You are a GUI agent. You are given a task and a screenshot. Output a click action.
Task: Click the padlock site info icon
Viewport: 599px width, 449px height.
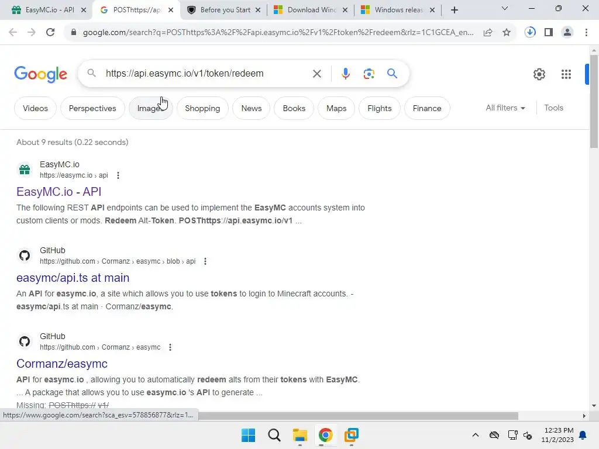point(73,33)
